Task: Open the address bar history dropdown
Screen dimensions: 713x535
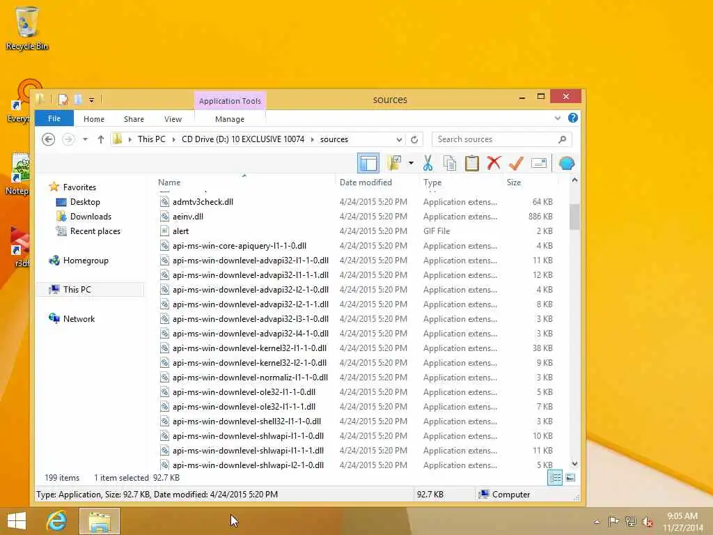Action: click(x=399, y=139)
